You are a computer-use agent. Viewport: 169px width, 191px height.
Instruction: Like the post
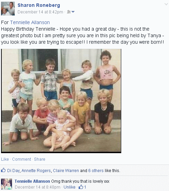click(5, 159)
